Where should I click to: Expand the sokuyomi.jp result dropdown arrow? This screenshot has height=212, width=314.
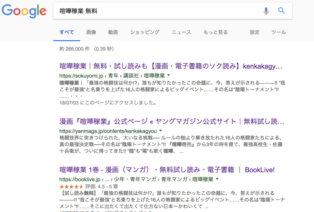tap(169, 75)
